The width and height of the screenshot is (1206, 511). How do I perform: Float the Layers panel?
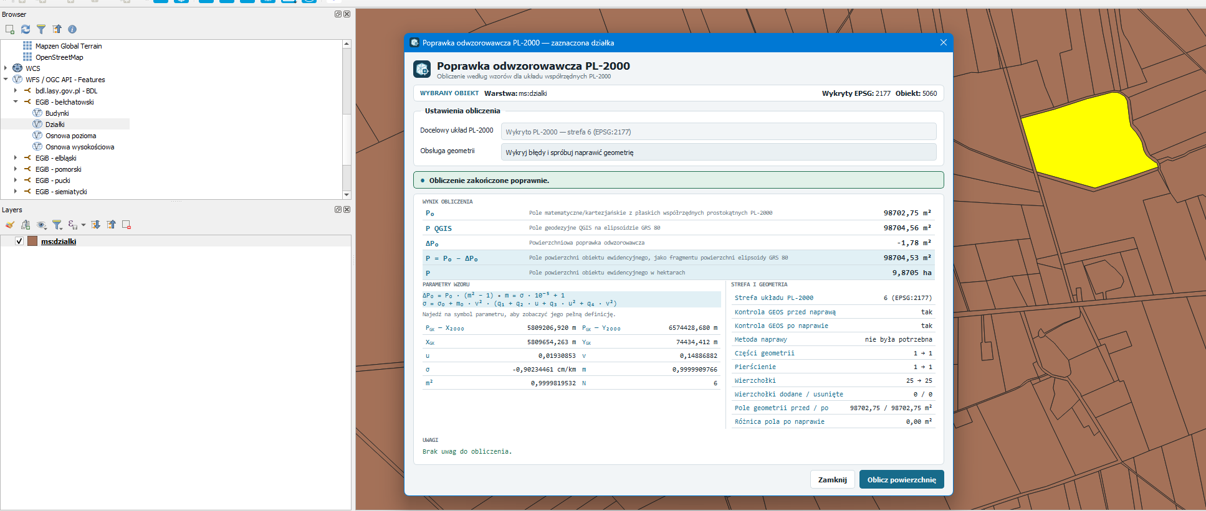click(x=338, y=210)
